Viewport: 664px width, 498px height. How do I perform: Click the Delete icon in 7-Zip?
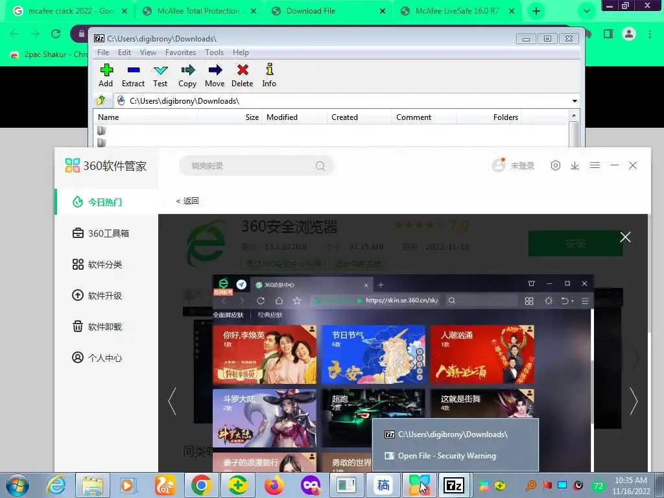[x=243, y=75]
